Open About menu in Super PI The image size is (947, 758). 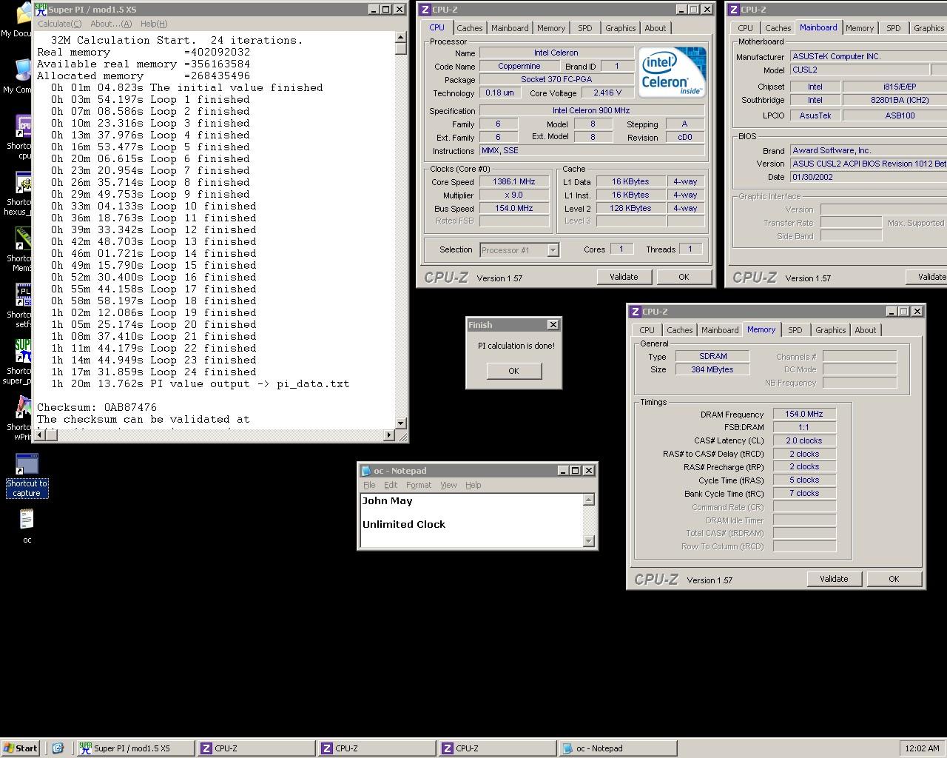111,24
